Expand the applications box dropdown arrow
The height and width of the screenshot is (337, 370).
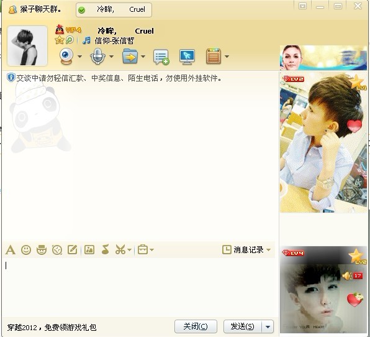click(x=227, y=57)
